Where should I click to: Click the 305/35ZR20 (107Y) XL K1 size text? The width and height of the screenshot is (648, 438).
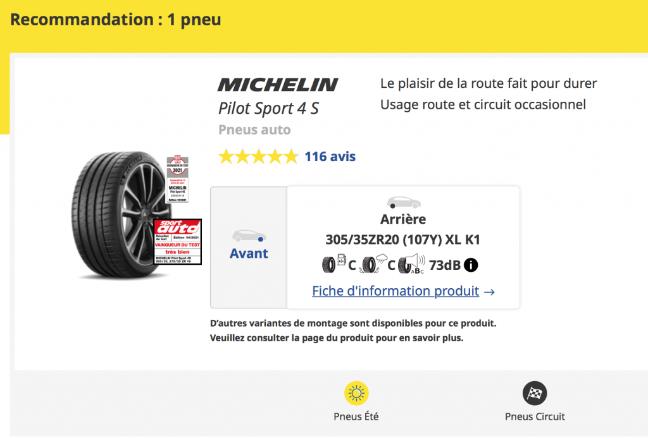(403, 240)
